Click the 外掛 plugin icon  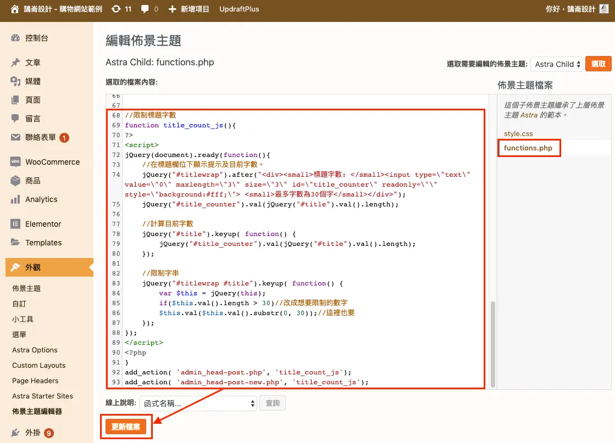point(15,433)
